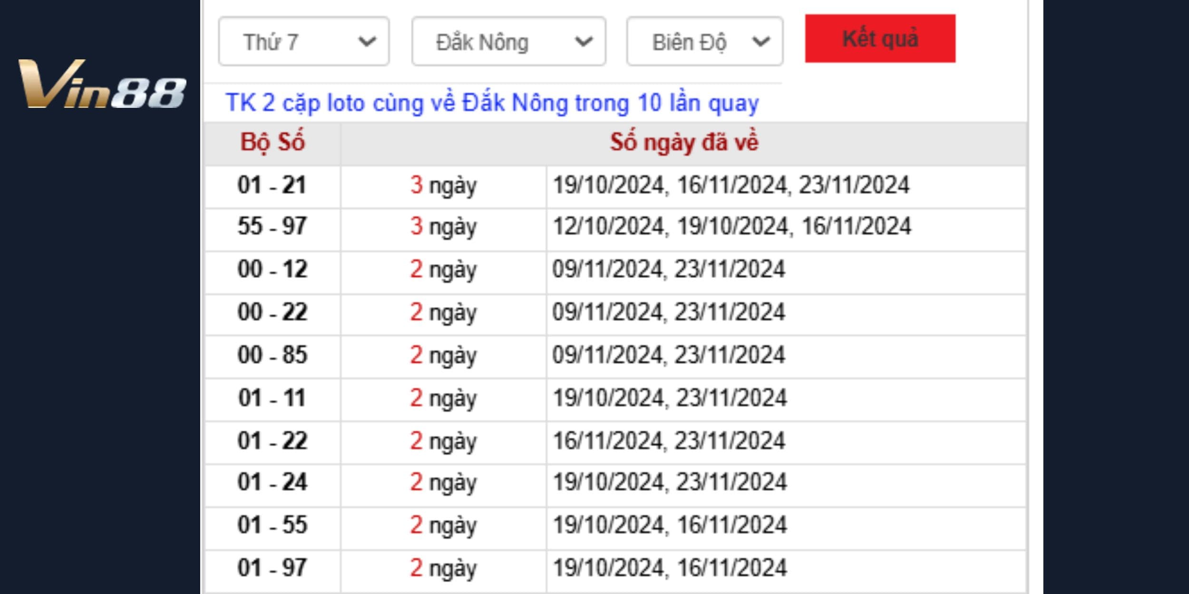Click the Vin88 logo
This screenshot has width=1189, height=594.
click(x=102, y=84)
